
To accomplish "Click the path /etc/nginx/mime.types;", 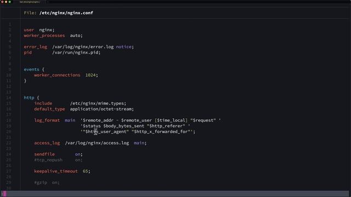I will pyautogui.click(x=98, y=103).
